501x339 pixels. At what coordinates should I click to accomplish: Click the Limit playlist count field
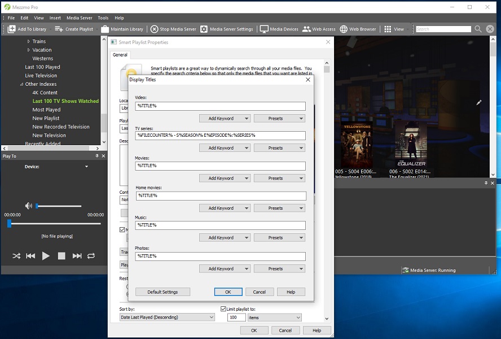point(236,317)
